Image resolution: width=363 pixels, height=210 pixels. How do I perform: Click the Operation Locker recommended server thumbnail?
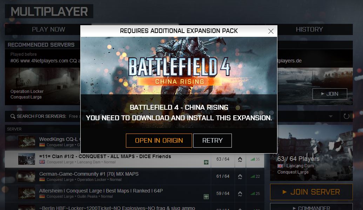(42, 86)
